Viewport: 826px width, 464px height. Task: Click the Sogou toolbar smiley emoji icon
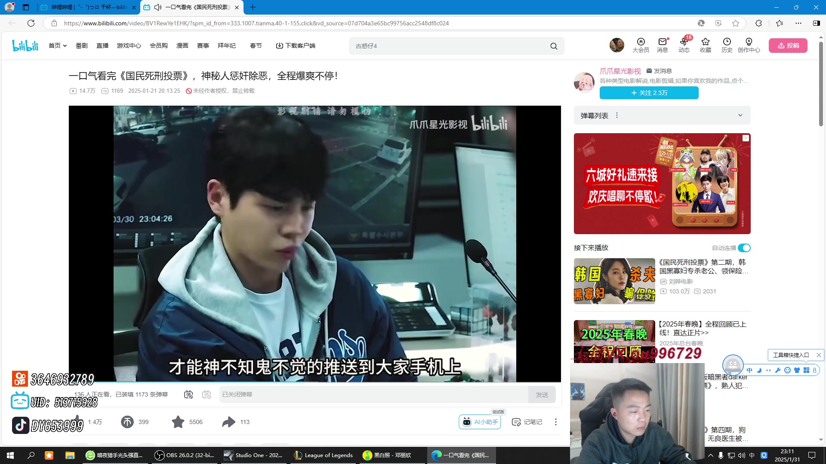click(787, 370)
